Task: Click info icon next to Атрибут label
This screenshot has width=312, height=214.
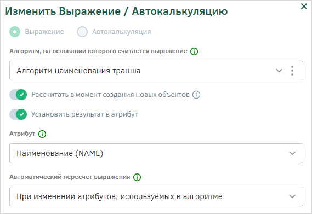Action: pyautogui.click(x=42, y=134)
